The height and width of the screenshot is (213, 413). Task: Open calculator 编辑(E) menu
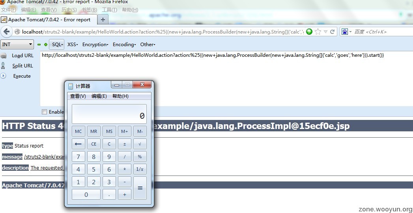(x=99, y=96)
